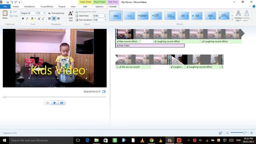Open the File menu
256x144 pixels.
5,6
